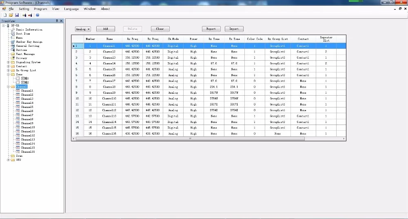Collapse the Channel tree node
The width and height of the screenshot is (408, 219).
click(8, 87)
